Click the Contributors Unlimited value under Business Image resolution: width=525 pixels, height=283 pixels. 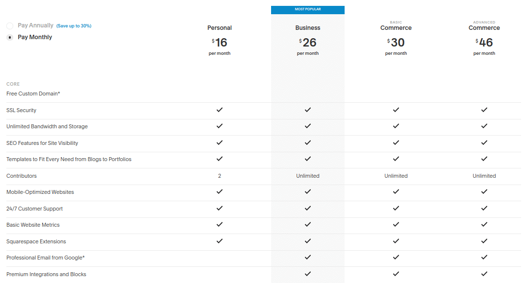coord(308,176)
